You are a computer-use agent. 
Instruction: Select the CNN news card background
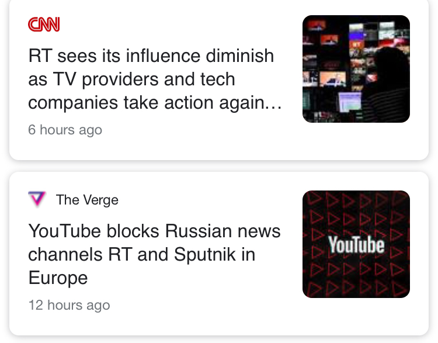click(175, 146)
